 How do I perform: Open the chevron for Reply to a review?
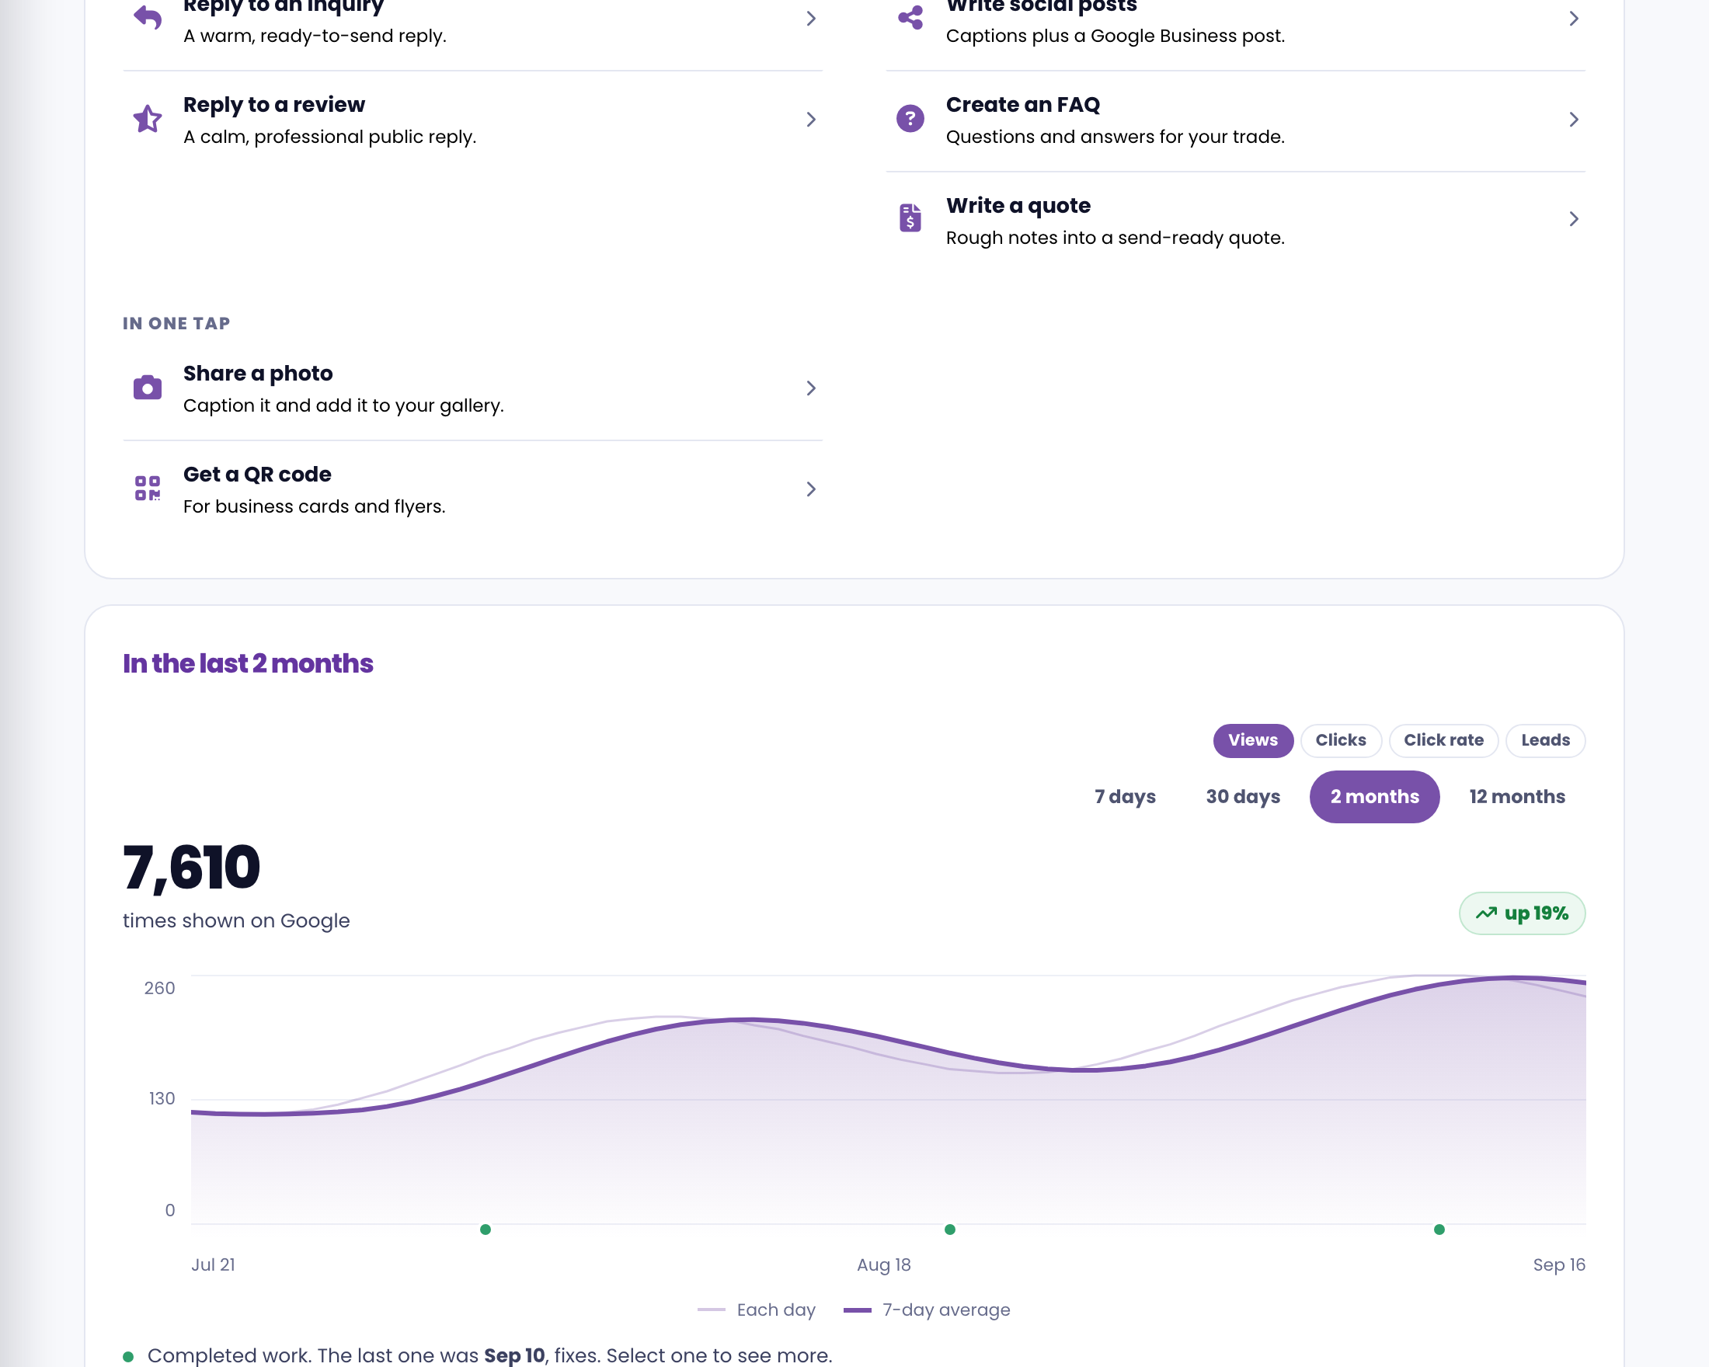click(x=811, y=120)
